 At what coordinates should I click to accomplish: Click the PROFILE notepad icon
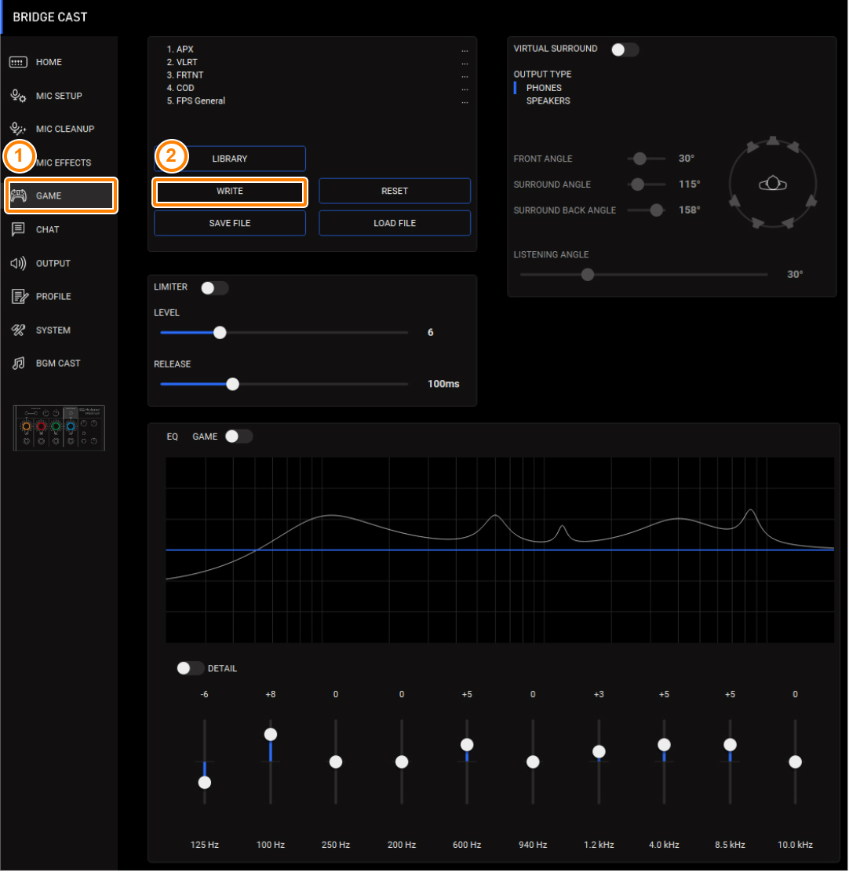[20, 297]
